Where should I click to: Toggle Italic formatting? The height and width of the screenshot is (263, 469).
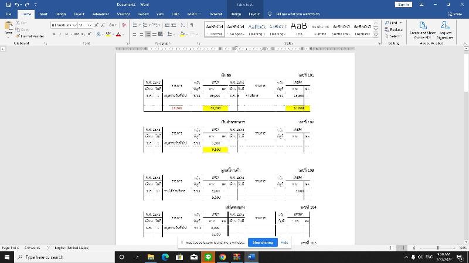coord(60,34)
